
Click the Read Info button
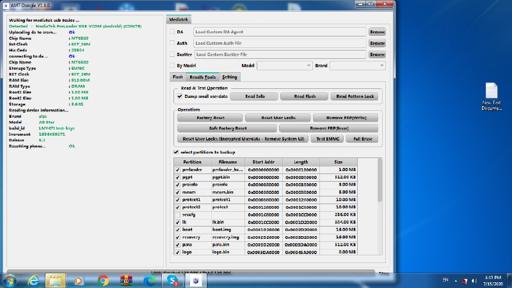click(255, 97)
